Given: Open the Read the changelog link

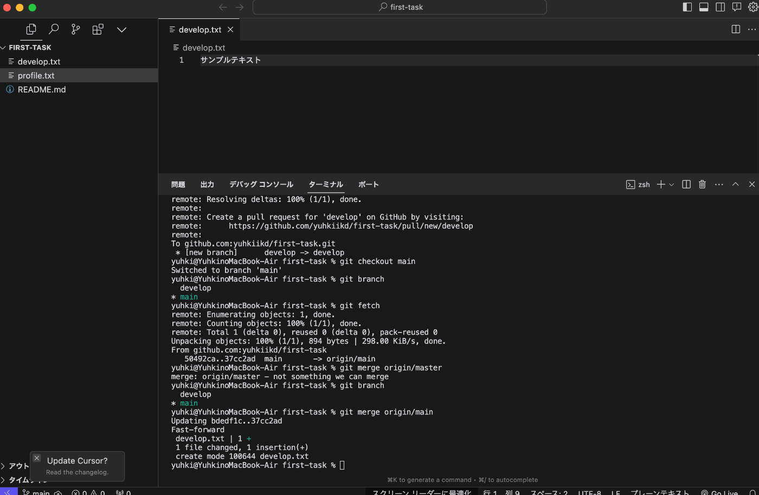Looking at the screenshot, I should 78,472.
